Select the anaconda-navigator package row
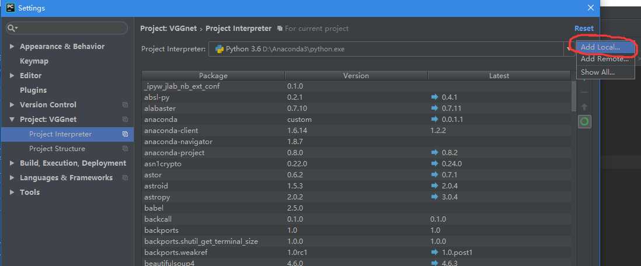This screenshot has height=266, width=641. (356, 141)
